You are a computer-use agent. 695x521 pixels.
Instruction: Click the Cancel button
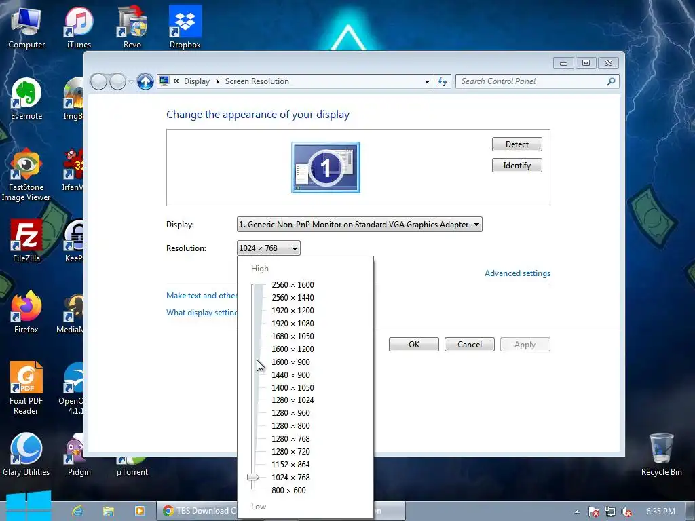pyautogui.click(x=470, y=344)
